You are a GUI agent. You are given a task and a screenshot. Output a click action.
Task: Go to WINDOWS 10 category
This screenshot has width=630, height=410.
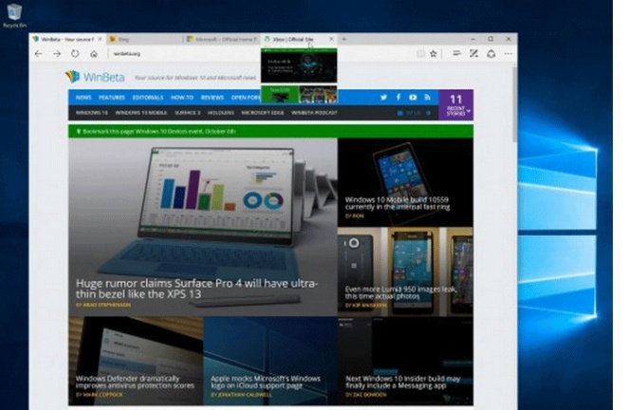click(92, 113)
